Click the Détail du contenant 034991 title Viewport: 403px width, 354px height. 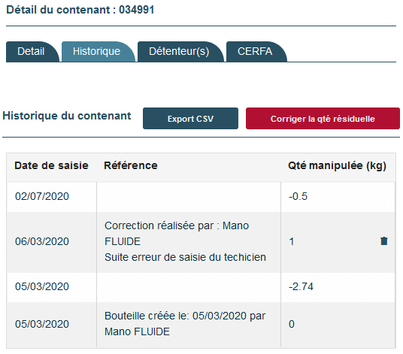coord(80,10)
